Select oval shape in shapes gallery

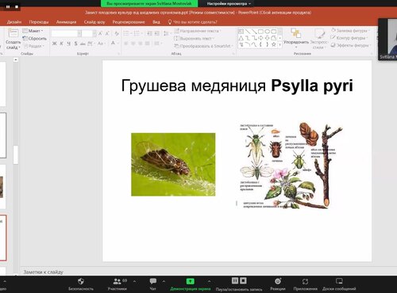(x=268, y=32)
